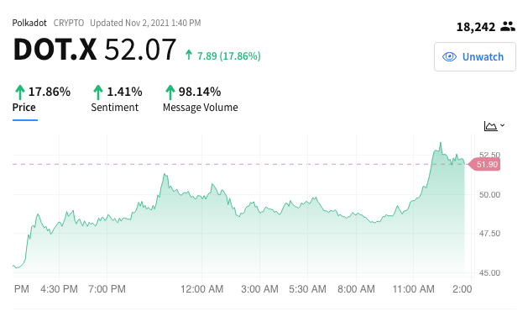Click the 18,242 watchers count

tap(476, 27)
